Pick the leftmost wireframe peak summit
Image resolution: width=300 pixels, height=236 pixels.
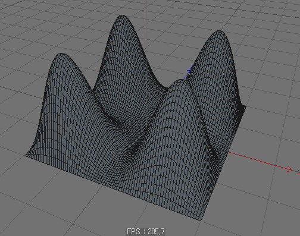click(61, 54)
